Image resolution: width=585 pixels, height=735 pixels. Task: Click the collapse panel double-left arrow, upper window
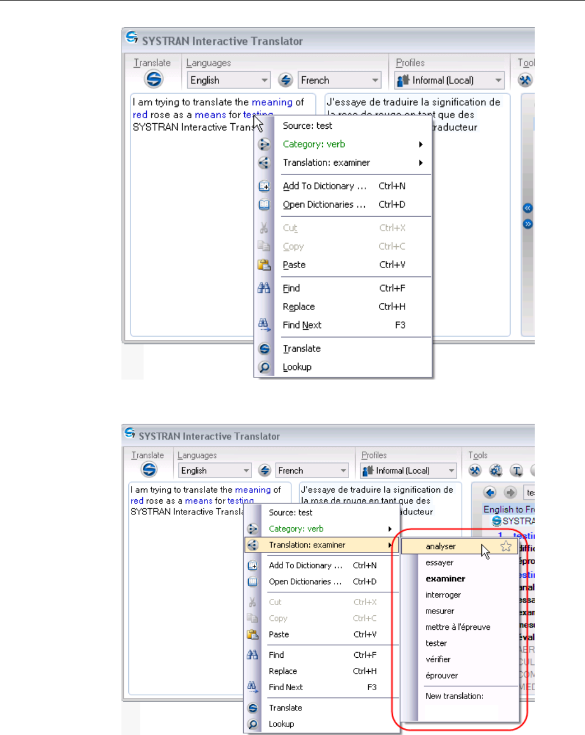click(x=527, y=208)
